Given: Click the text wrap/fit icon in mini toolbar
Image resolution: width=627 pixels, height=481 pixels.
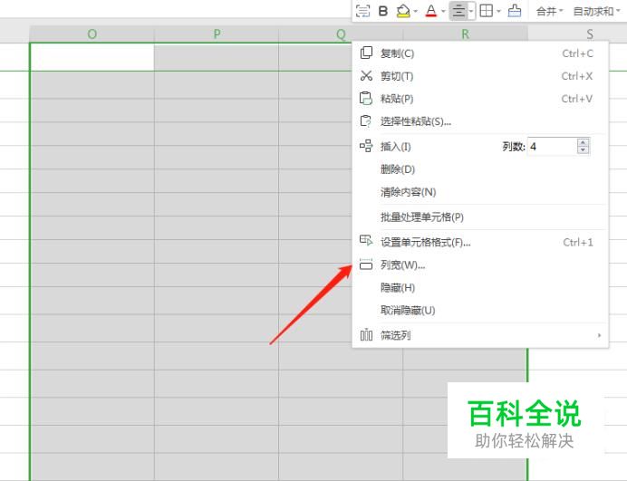Looking at the screenshot, I should click(362, 11).
